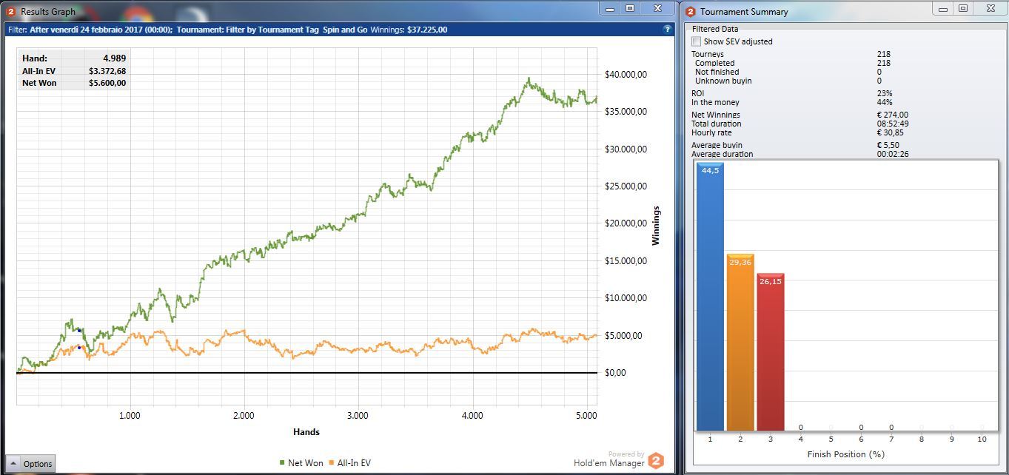The image size is (1009, 475).
Task: Click the All-In EV value $3.372,68
Action: (107, 71)
